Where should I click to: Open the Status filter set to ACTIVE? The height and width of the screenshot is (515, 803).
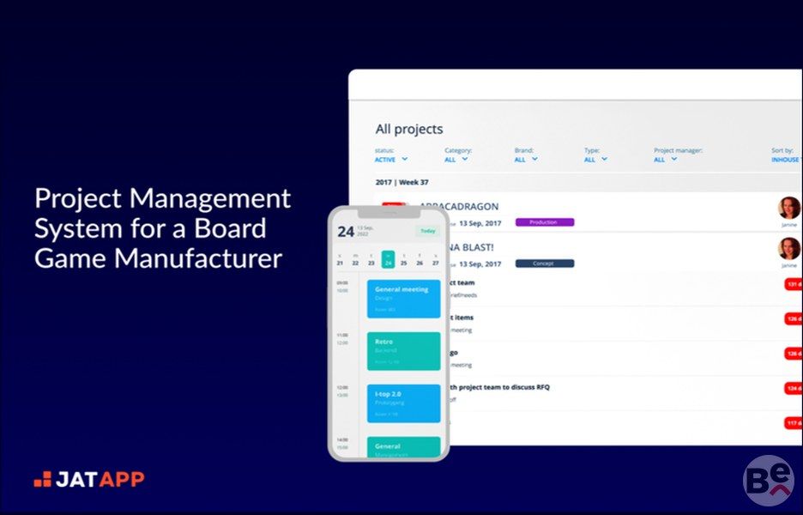coord(391,160)
